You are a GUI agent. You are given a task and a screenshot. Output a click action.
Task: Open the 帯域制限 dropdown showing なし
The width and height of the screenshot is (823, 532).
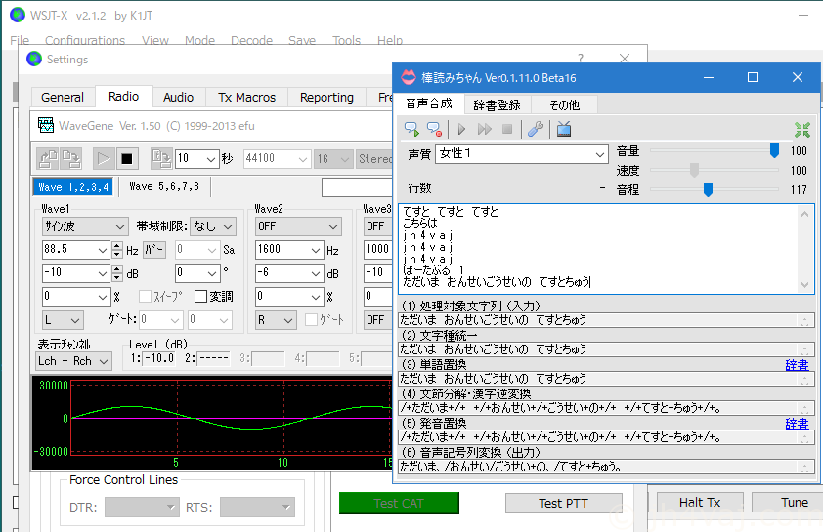[212, 226]
